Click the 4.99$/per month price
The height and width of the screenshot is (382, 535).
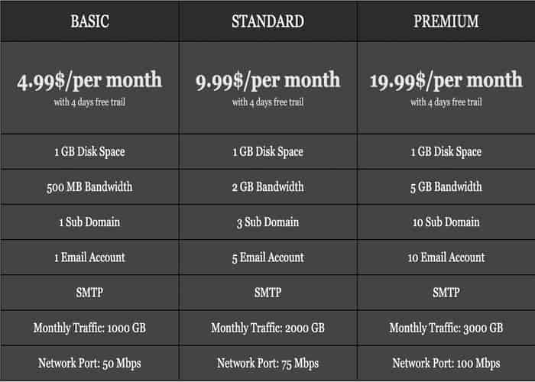point(89,79)
